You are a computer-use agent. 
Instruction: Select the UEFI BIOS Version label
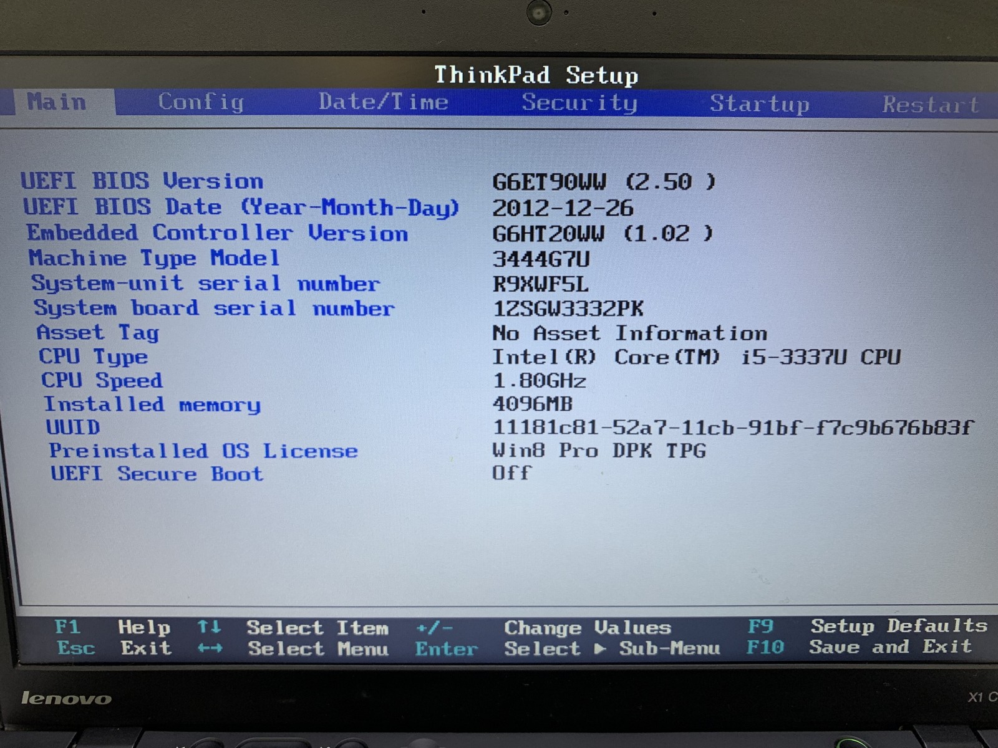pos(142,181)
